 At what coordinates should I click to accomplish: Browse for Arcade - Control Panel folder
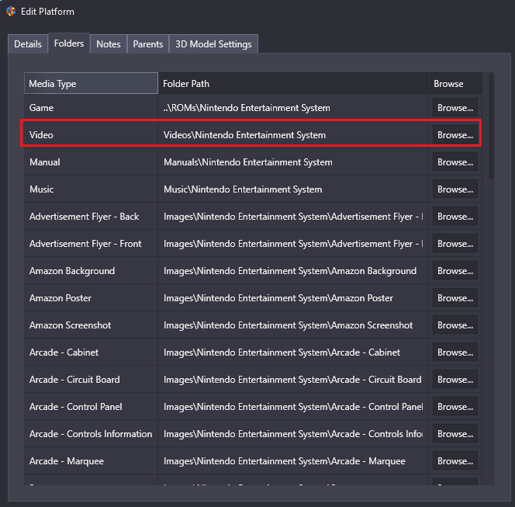pos(455,407)
